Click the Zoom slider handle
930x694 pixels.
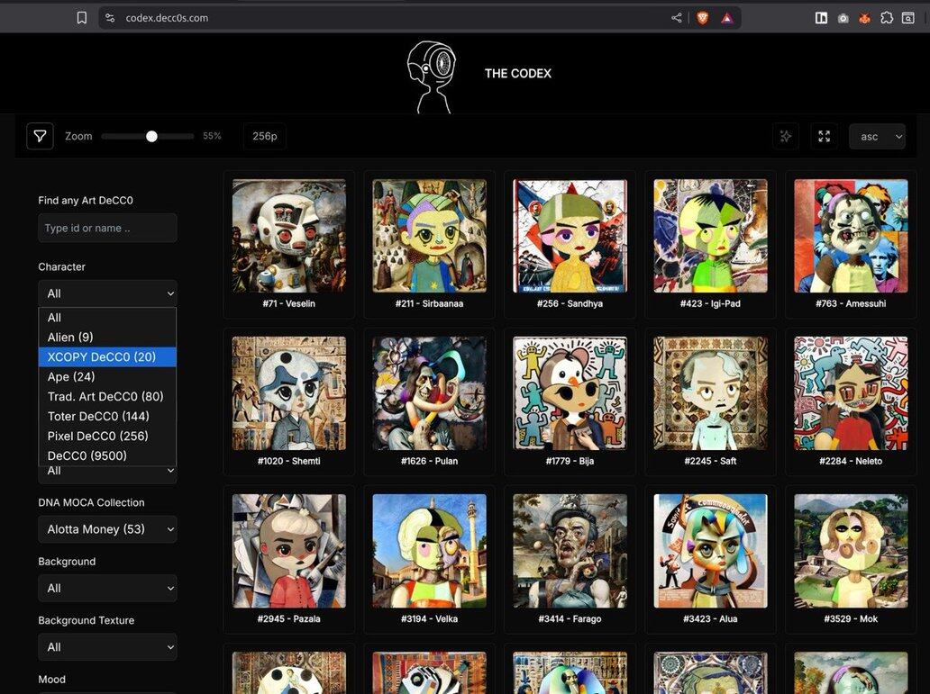(151, 136)
